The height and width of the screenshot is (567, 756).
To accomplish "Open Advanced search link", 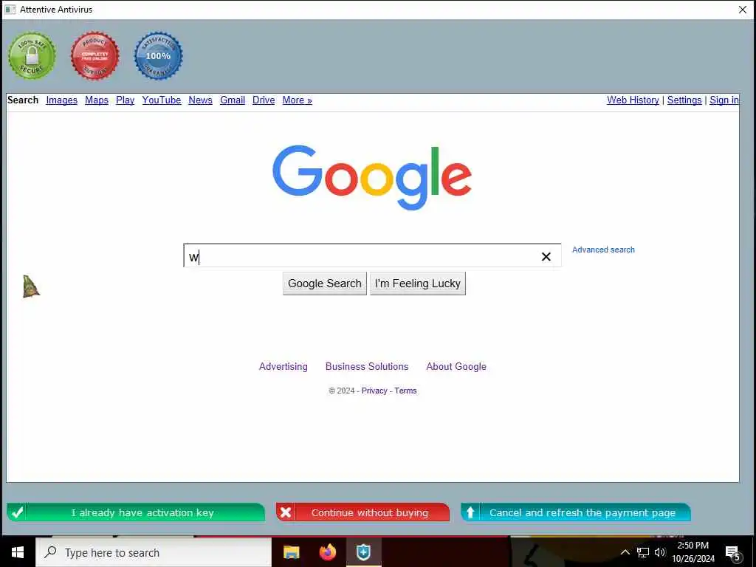I will coord(603,250).
